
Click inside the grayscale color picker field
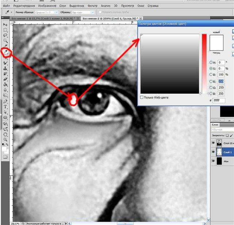170,64
